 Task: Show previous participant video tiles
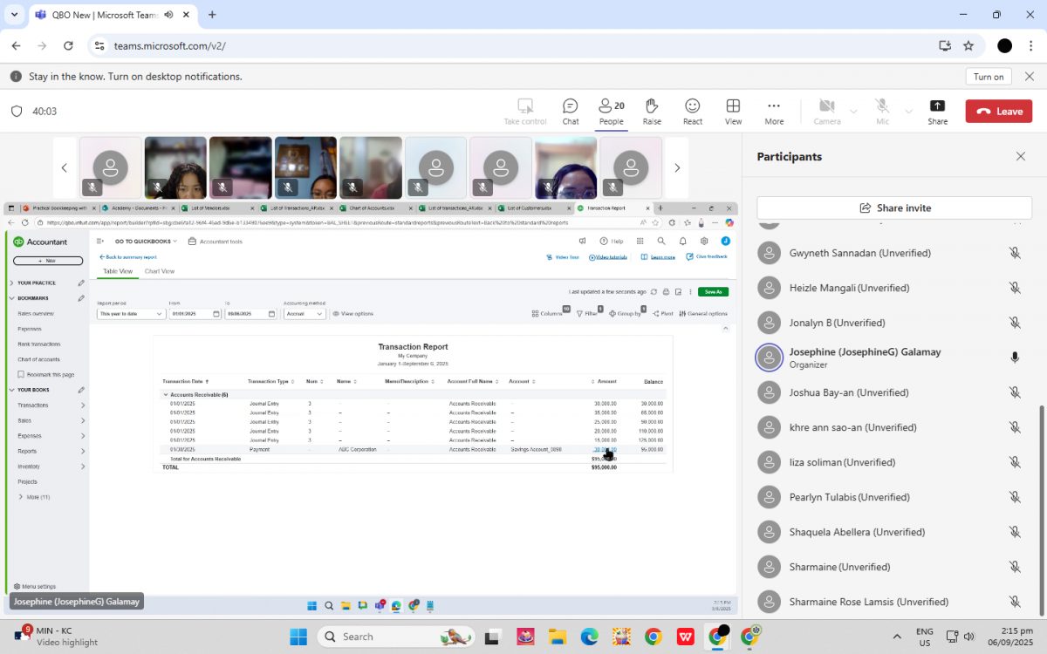coord(64,167)
